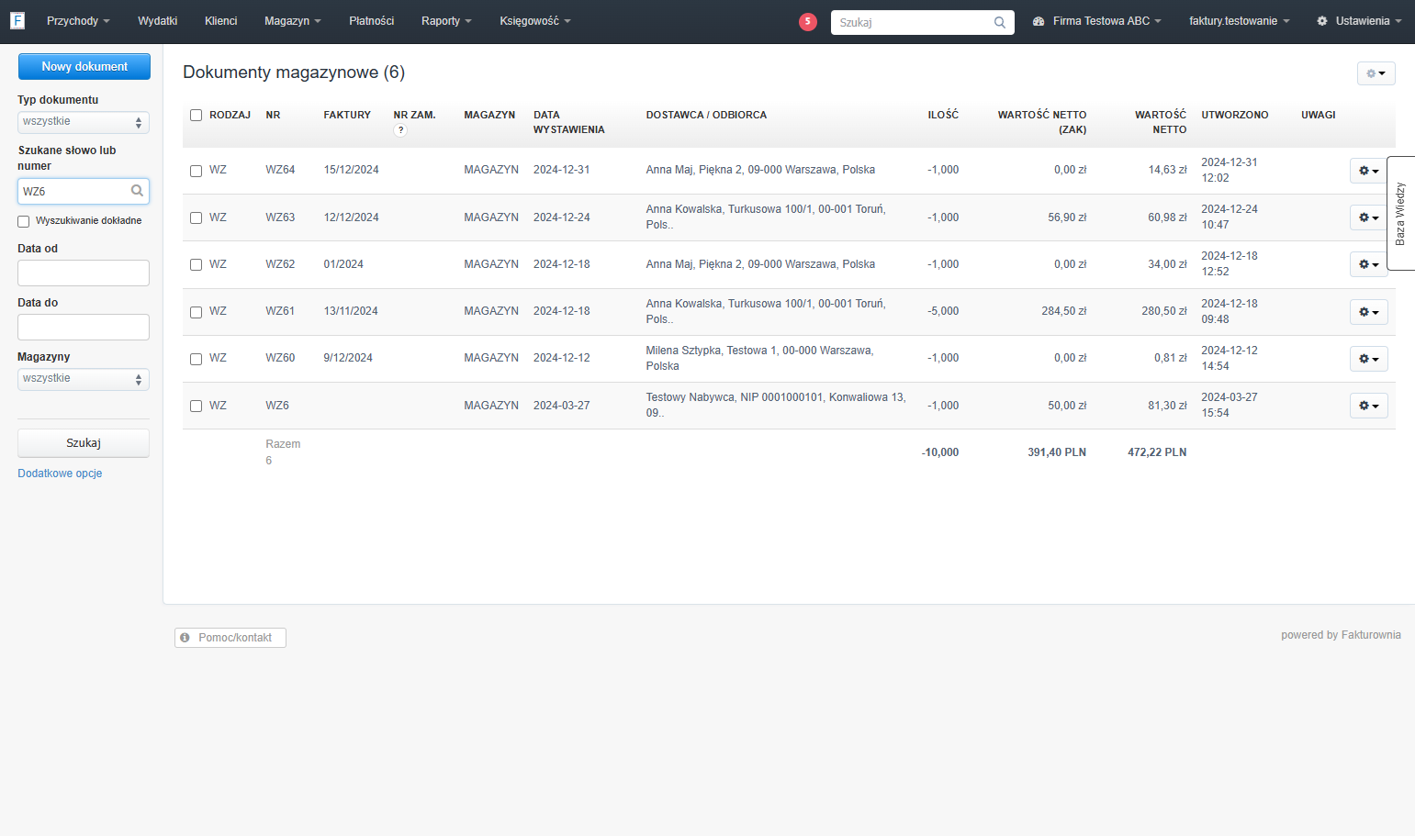Open the Płatności menu item
Screen dimensions: 1415x836
click(371, 21)
